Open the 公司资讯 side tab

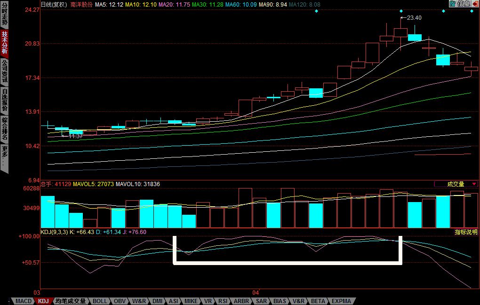point(4,71)
